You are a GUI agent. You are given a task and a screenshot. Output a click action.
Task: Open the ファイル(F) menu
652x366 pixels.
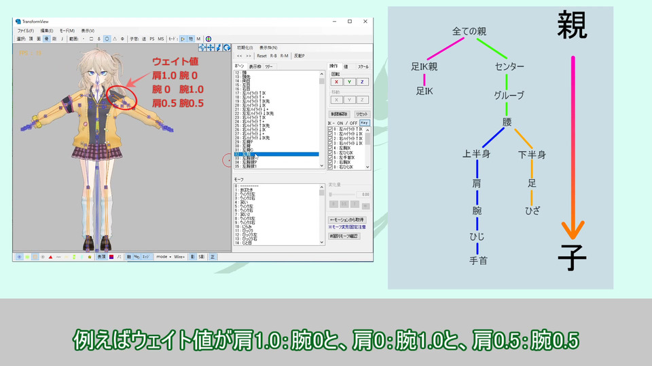25,30
